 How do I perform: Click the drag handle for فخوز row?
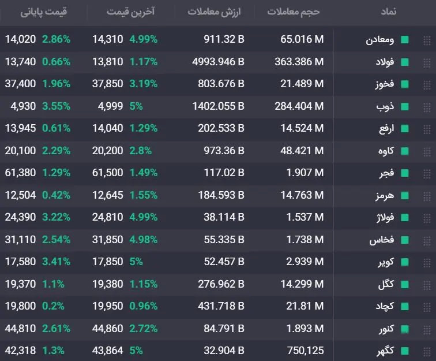pos(427,85)
